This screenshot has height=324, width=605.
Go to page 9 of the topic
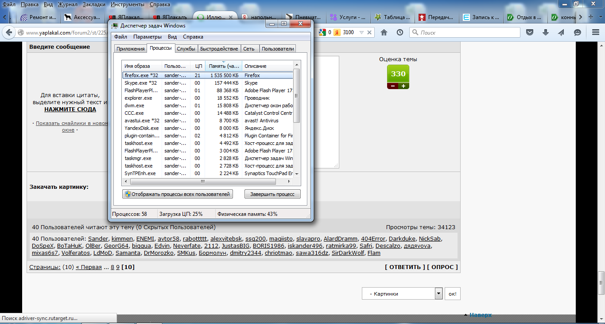pos(118,267)
